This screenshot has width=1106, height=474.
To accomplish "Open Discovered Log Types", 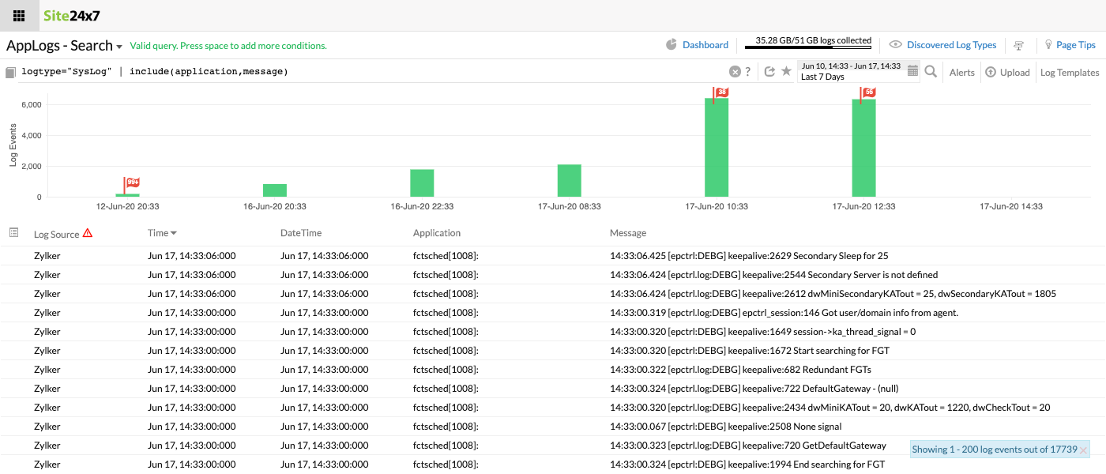I will tap(951, 45).
